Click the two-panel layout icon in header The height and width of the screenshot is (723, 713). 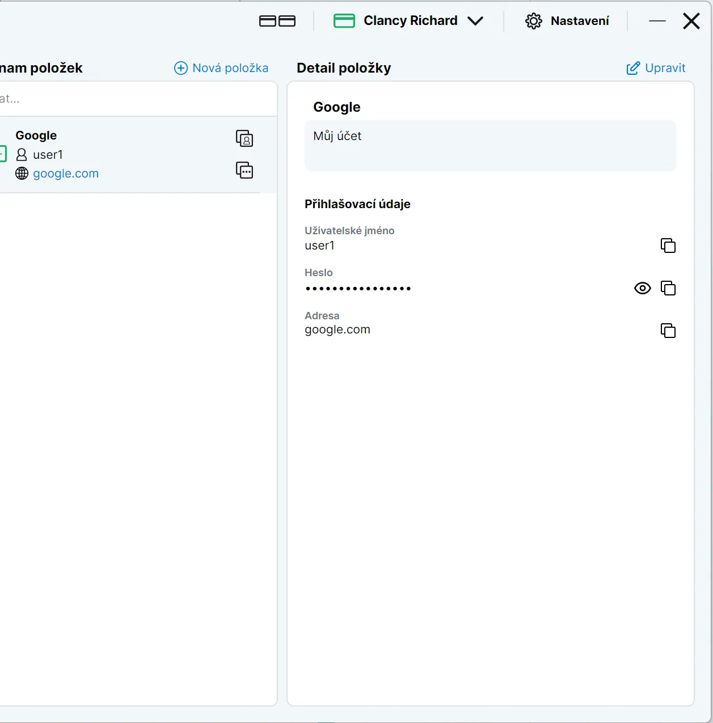[277, 21]
